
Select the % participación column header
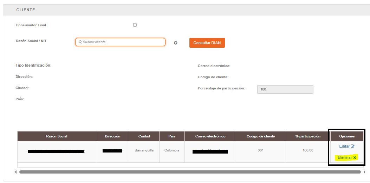(x=308, y=136)
